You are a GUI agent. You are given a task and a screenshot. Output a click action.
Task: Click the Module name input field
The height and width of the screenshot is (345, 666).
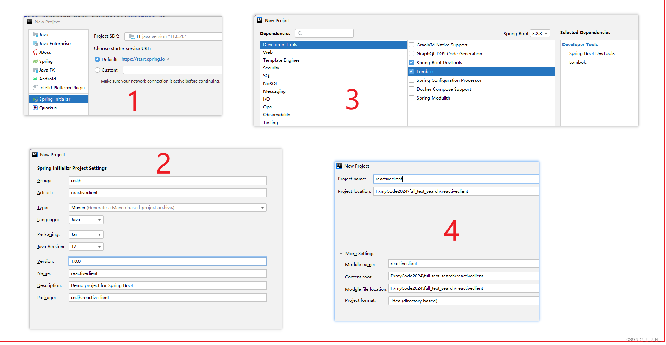click(464, 264)
